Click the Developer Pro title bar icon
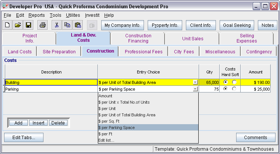This screenshot has width=280, height=154. [5, 6]
